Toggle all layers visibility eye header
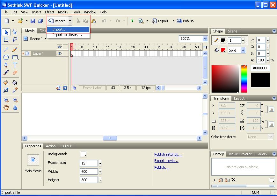Viewport: 277px width, 196px height. point(60,47)
